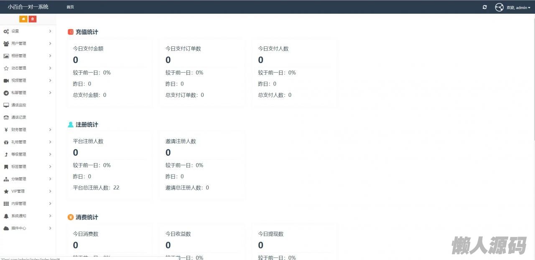Expand the 财务管理 chevron arrow
This screenshot has height=260, width=535.
click(50, 130)
